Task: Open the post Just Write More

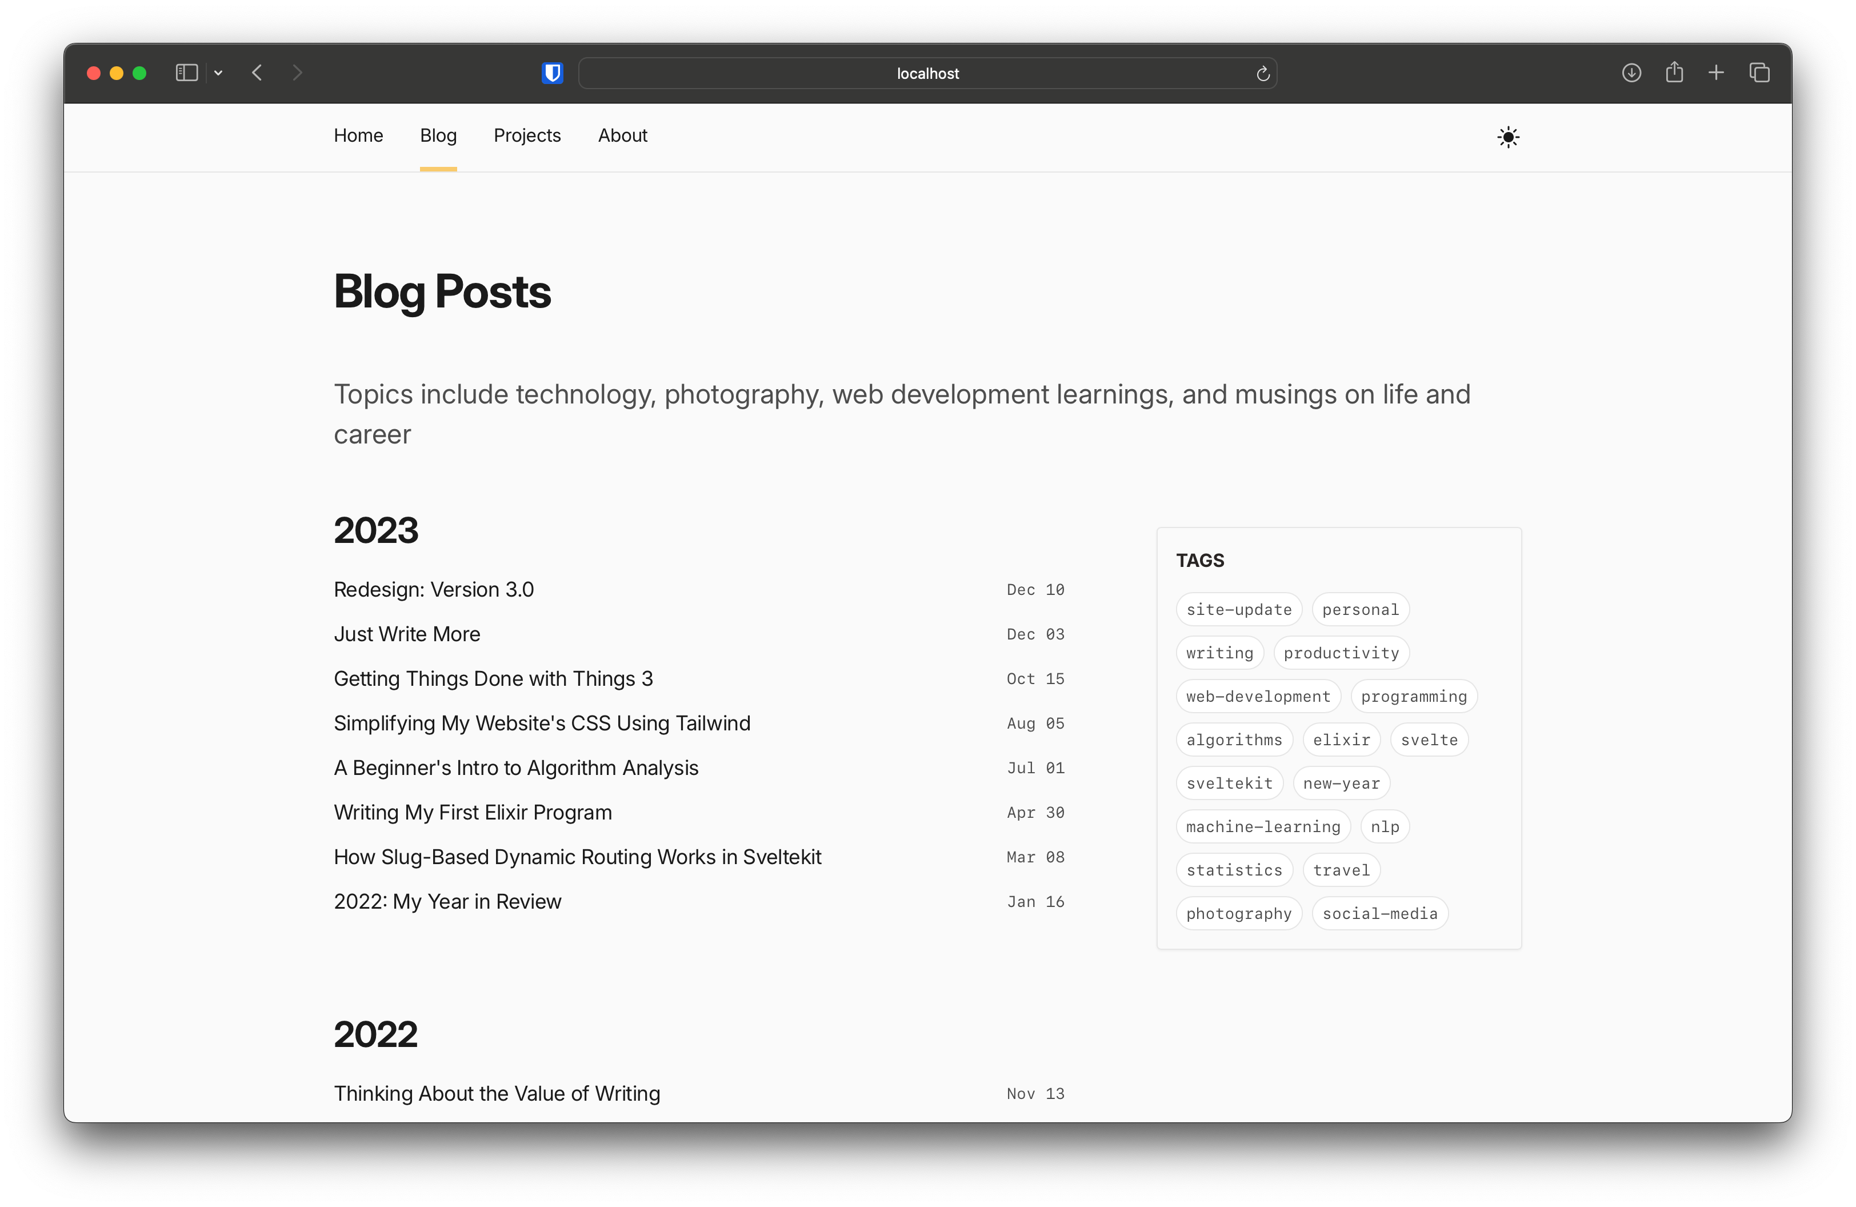Action: point(406,634)
